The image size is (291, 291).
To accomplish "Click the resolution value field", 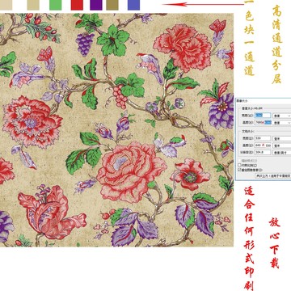I will tap(263, 152).
